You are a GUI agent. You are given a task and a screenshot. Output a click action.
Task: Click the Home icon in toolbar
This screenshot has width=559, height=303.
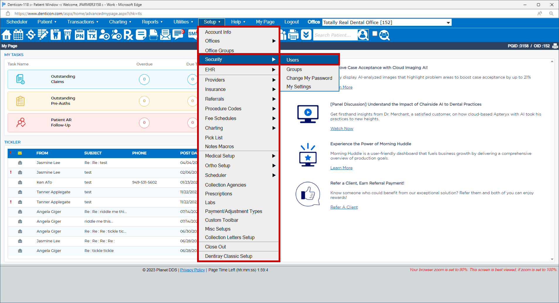coord(6,35)
